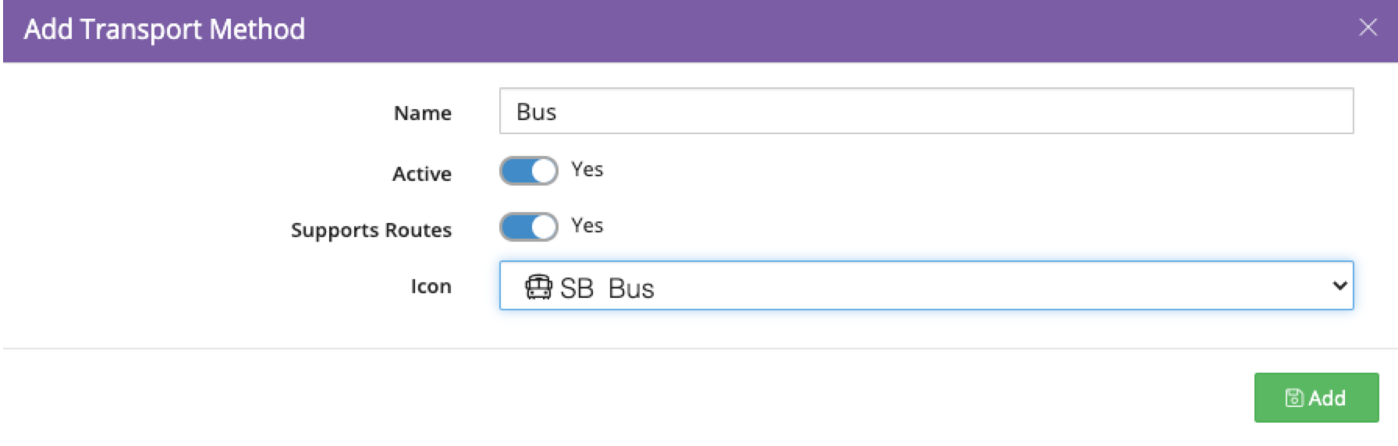Click the Yes label beside Supports Routes

click(587, 225)
